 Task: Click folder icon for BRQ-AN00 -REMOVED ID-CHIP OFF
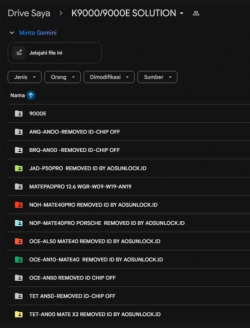point(19,150)
